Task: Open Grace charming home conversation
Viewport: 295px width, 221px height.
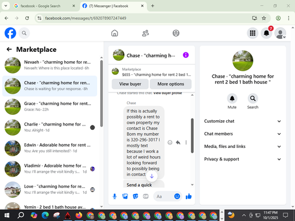Action: pos(50,107)
